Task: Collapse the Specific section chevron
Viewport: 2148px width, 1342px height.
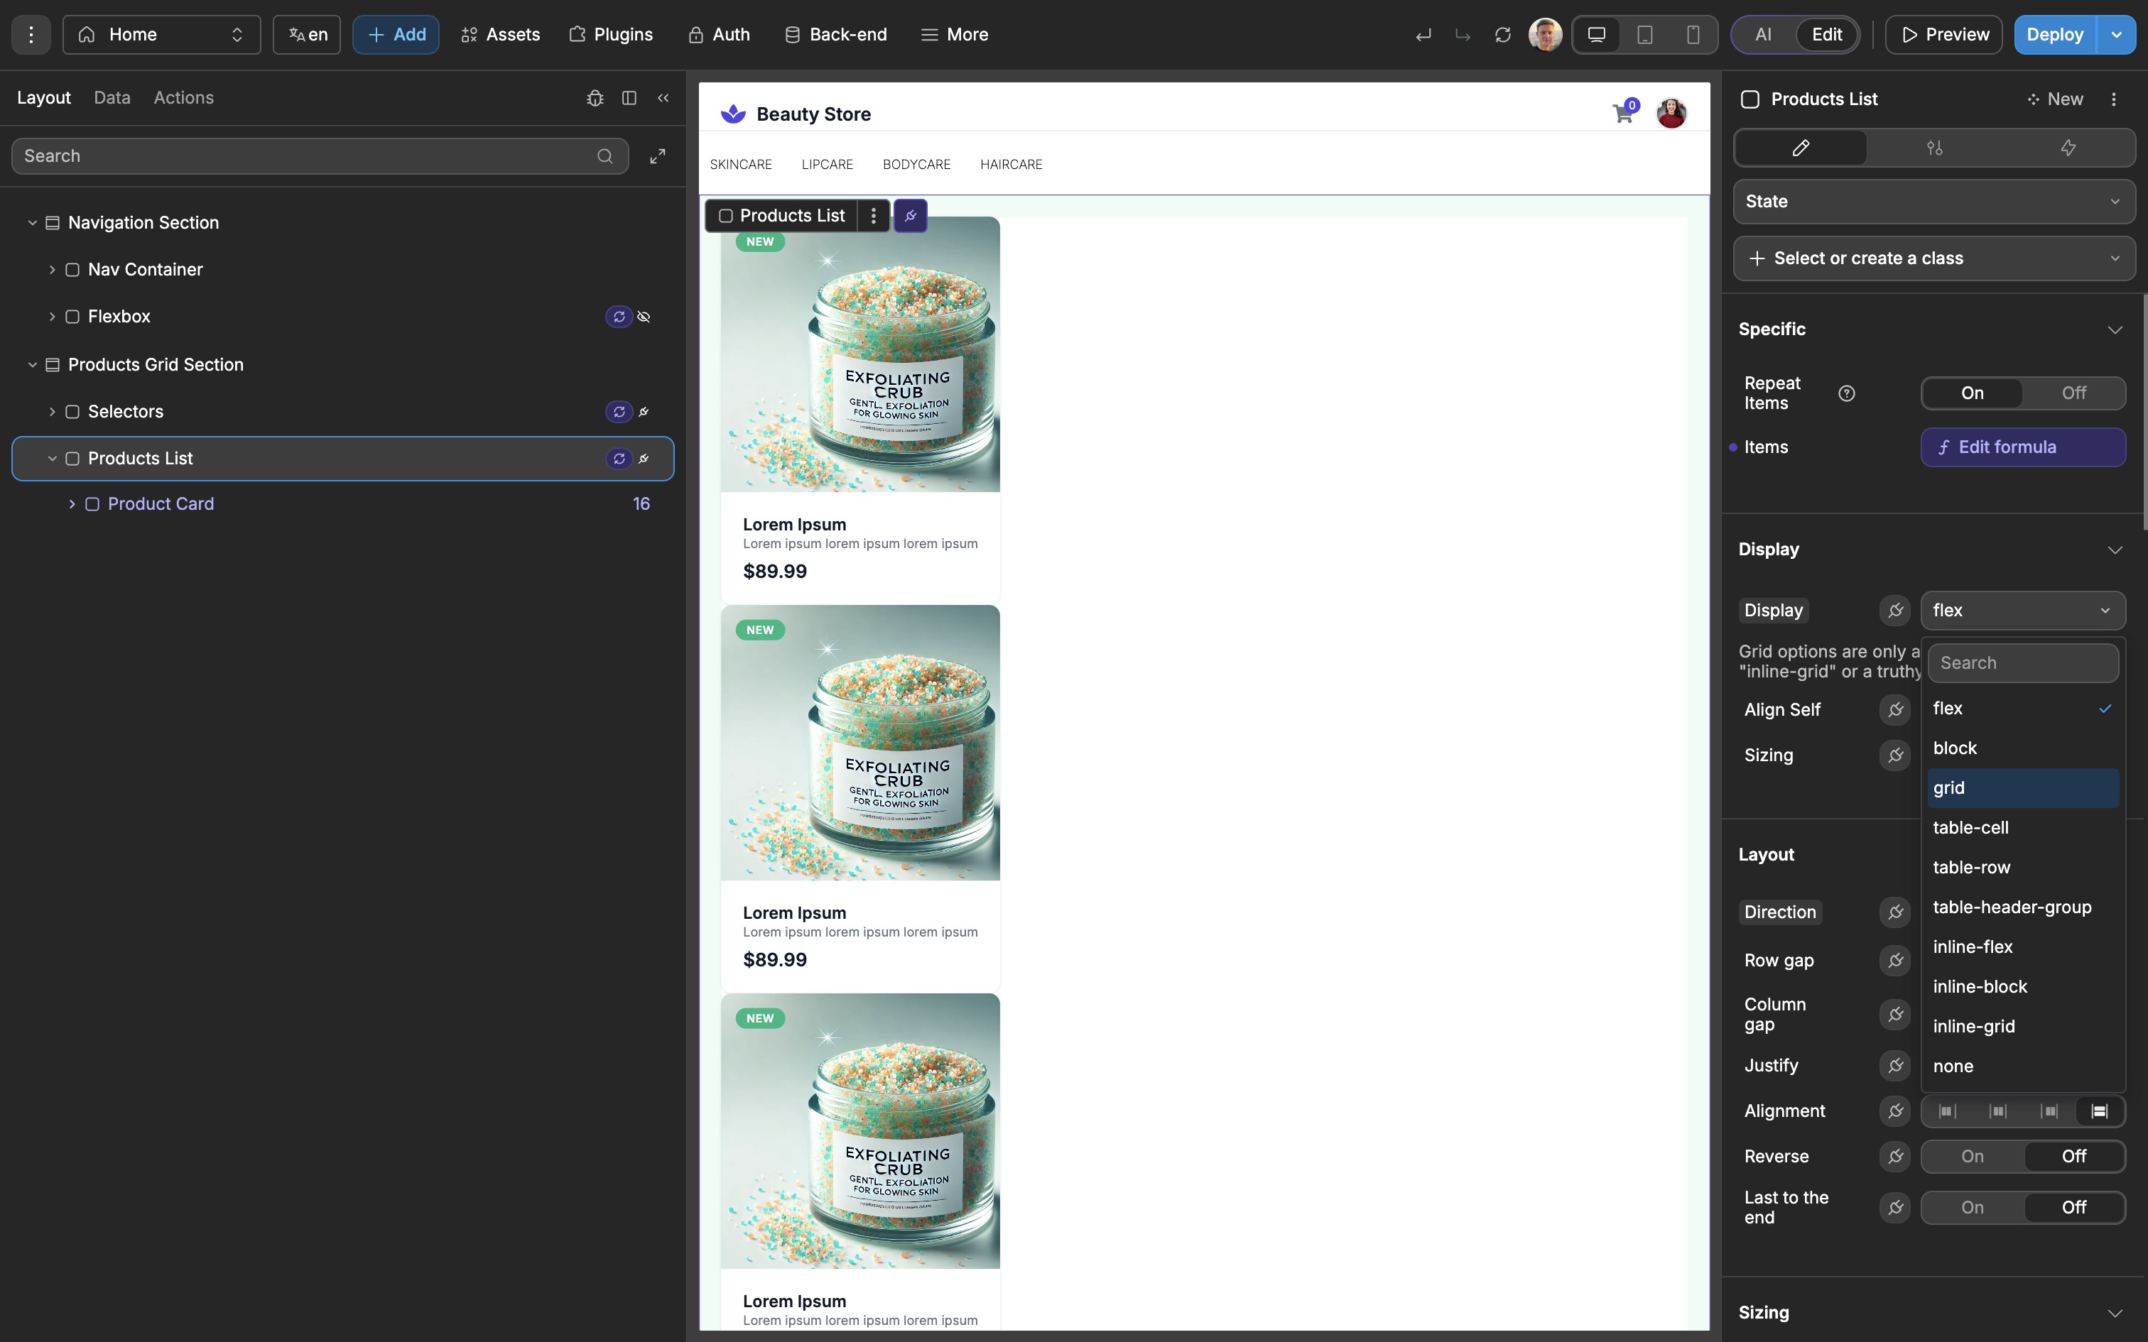Action: [2115, 329]
